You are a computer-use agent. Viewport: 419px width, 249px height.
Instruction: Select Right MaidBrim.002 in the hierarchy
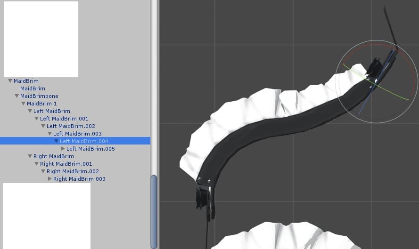coord(73,171)
